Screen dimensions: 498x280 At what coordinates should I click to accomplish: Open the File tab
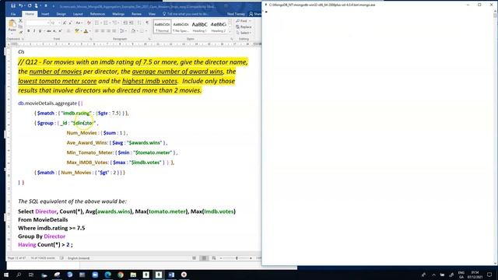pyautogui.click(x=13, y=14)
